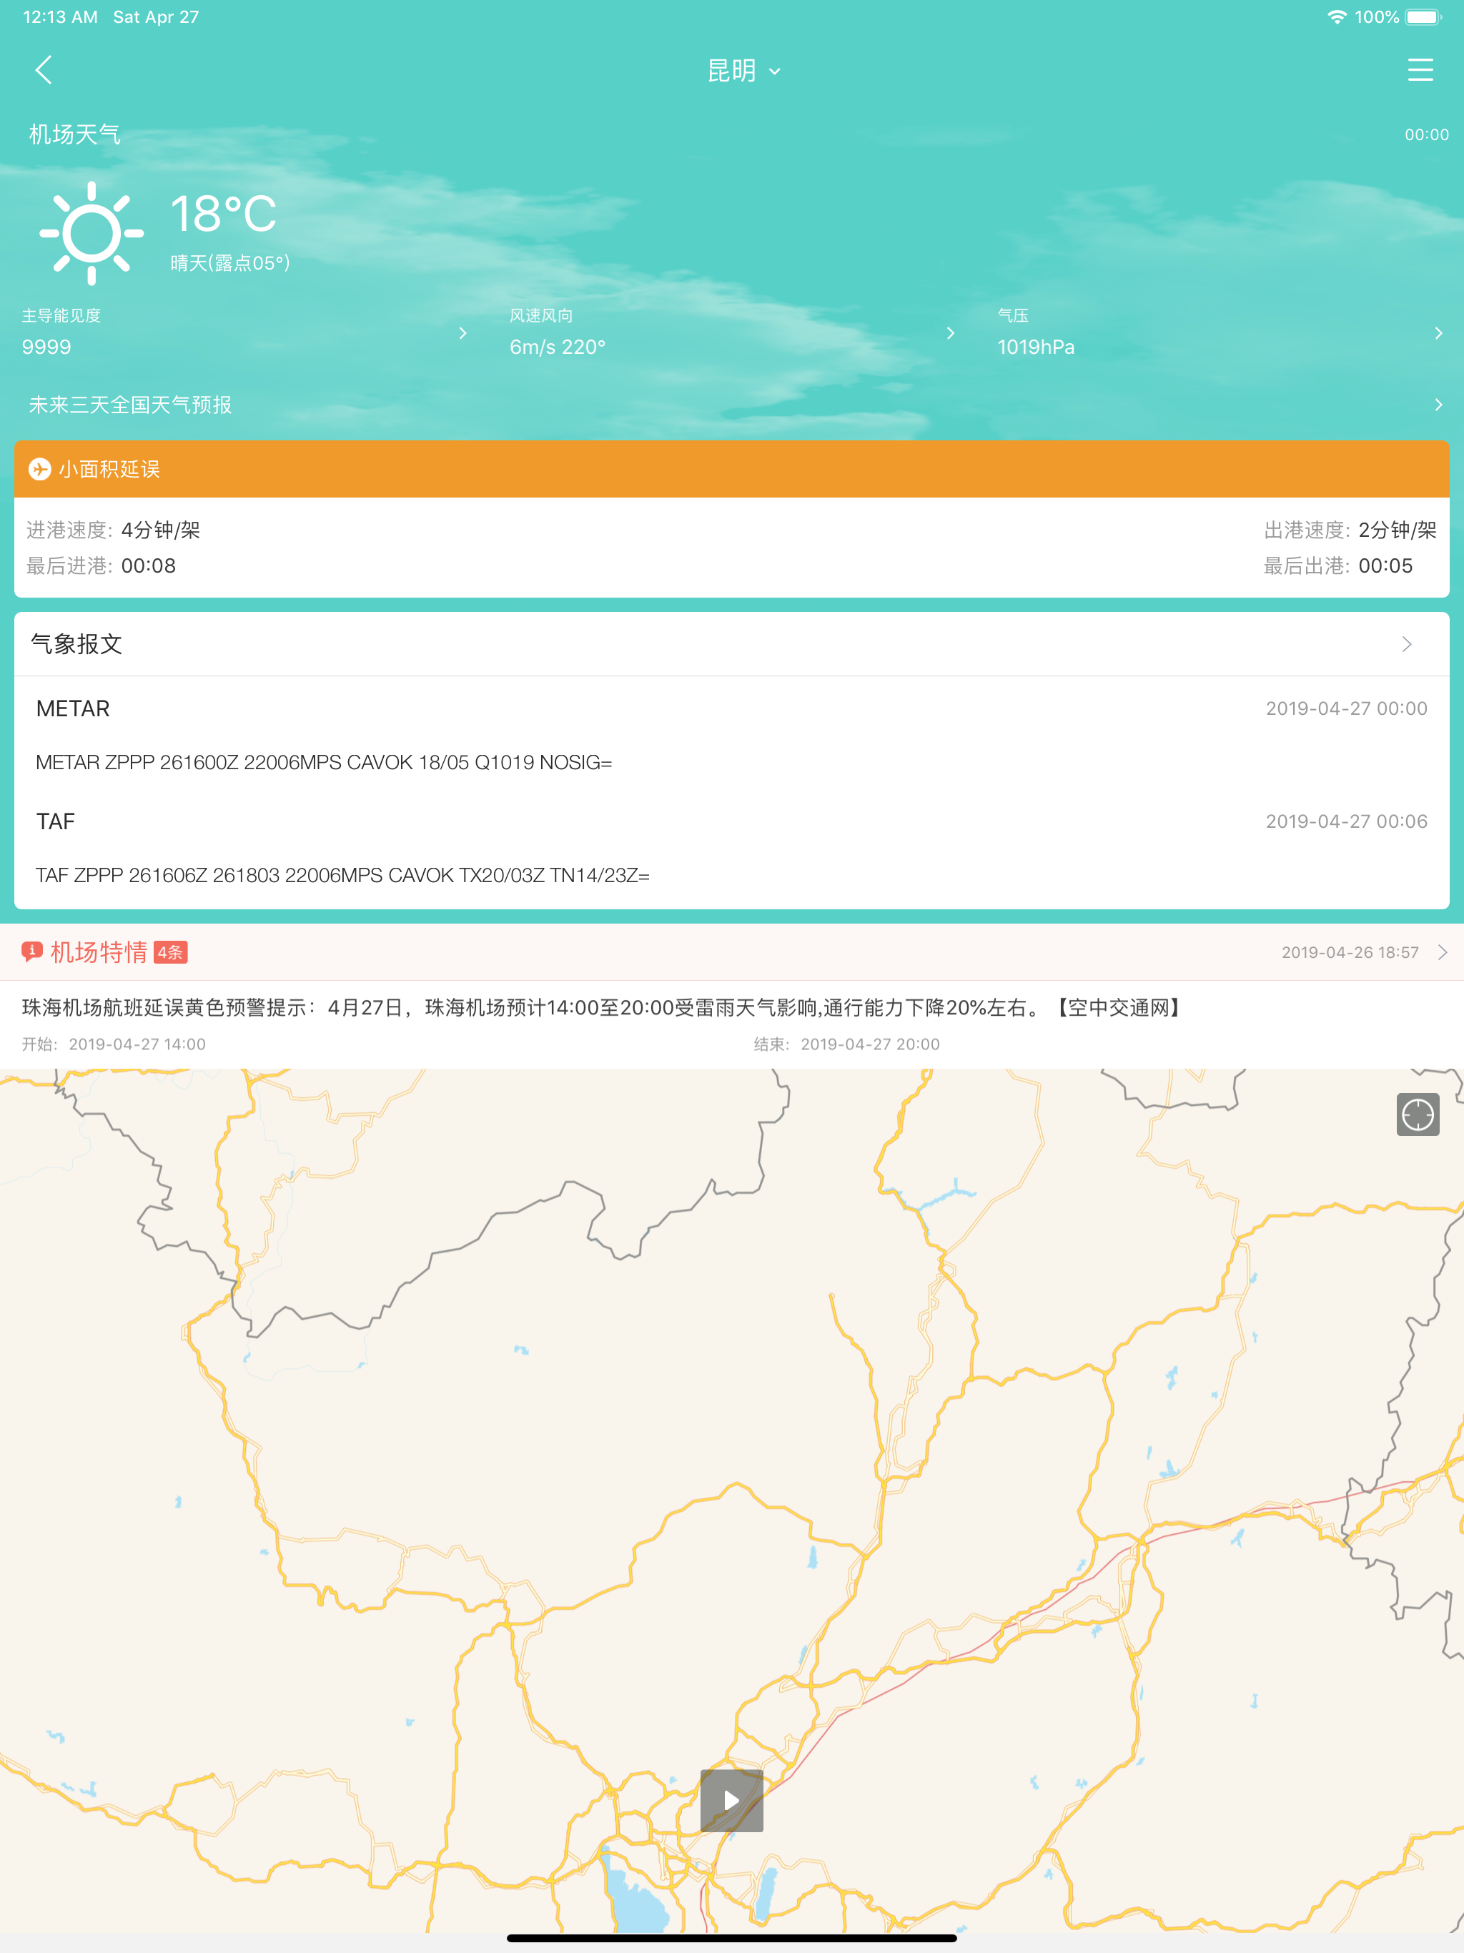Viewport: 1464px width, 1953px height.
Task: Tap 最后出港 00:05 time
Action: pyautogui.click(x=1385, y=566)
